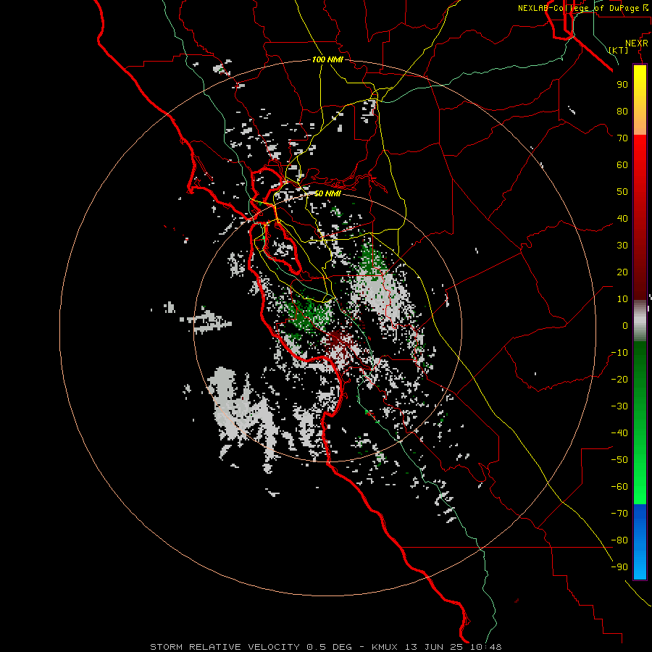Viewport: 652px width, 652px height.
Task: Click the -10 value on velocity scale
Action: (619, 353)
